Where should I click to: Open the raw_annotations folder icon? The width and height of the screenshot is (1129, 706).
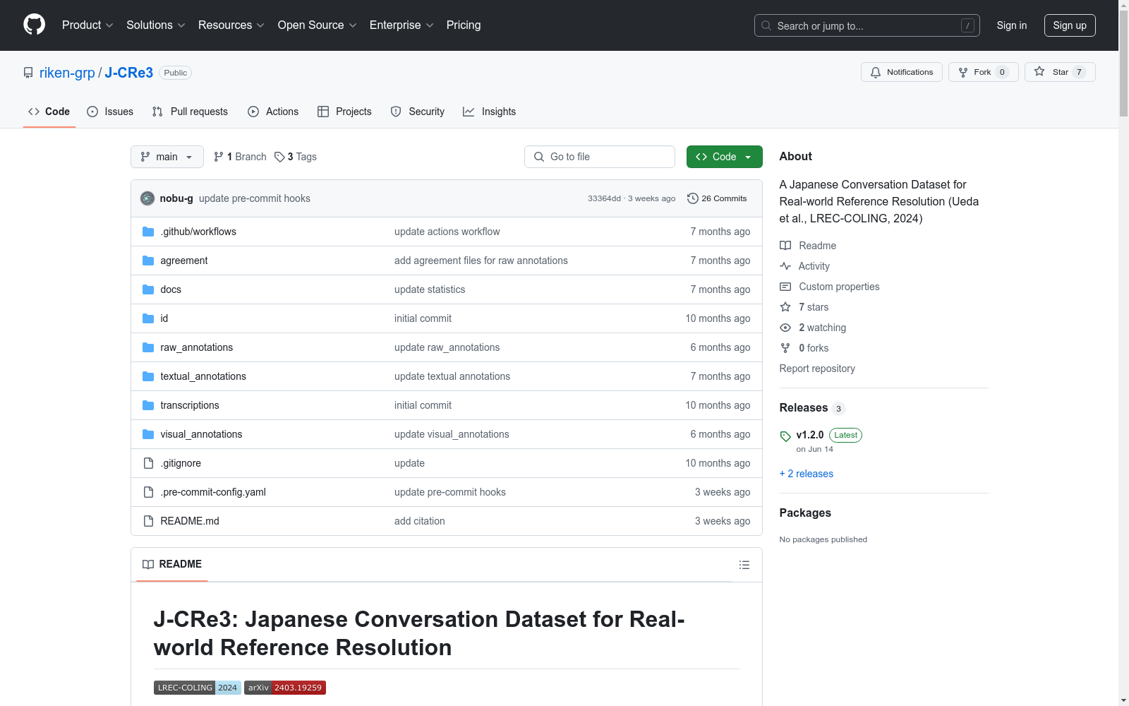[x=148, y=347]
